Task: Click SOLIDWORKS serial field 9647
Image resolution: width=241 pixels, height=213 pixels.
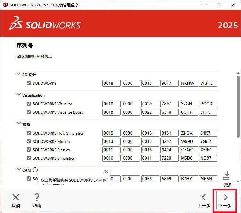Action: 169,83
